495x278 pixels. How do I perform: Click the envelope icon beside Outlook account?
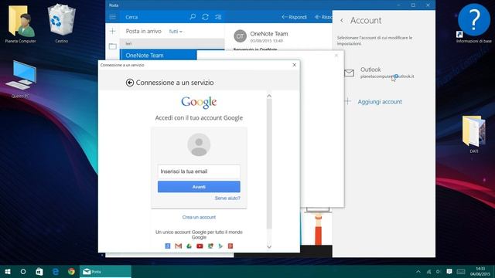coord(349,73)
